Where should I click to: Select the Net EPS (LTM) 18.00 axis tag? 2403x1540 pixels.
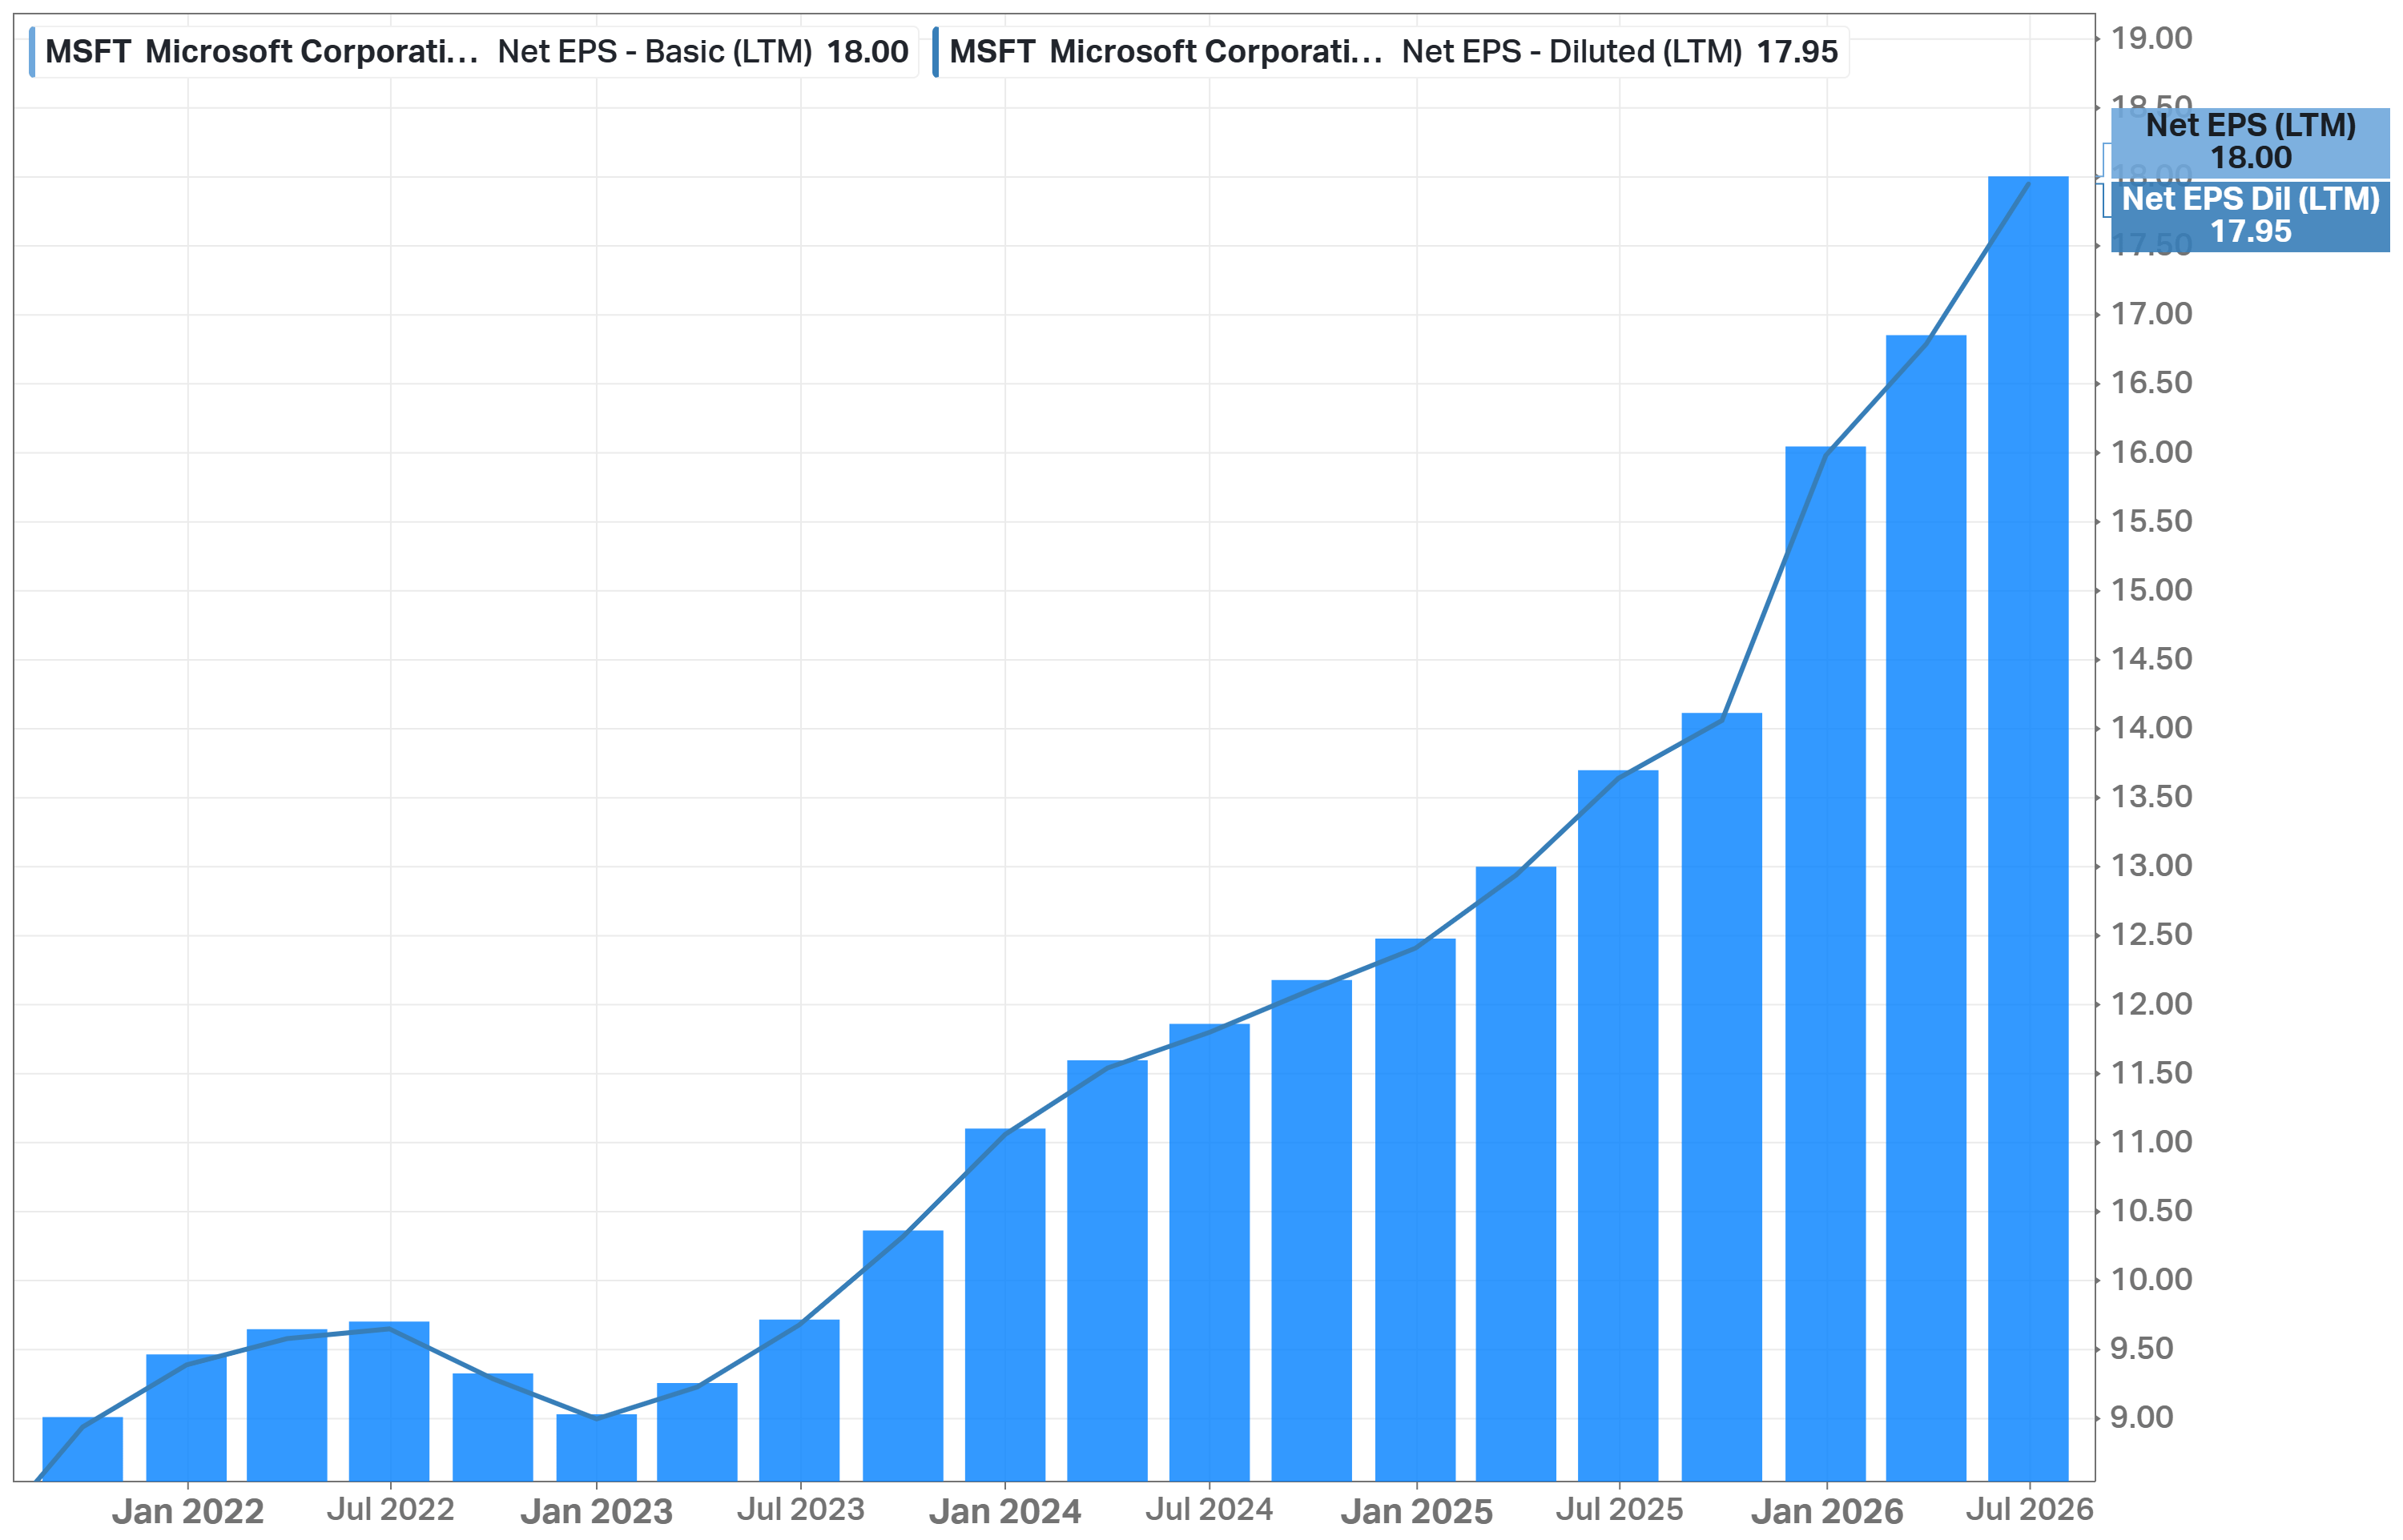click(2250, 142)
